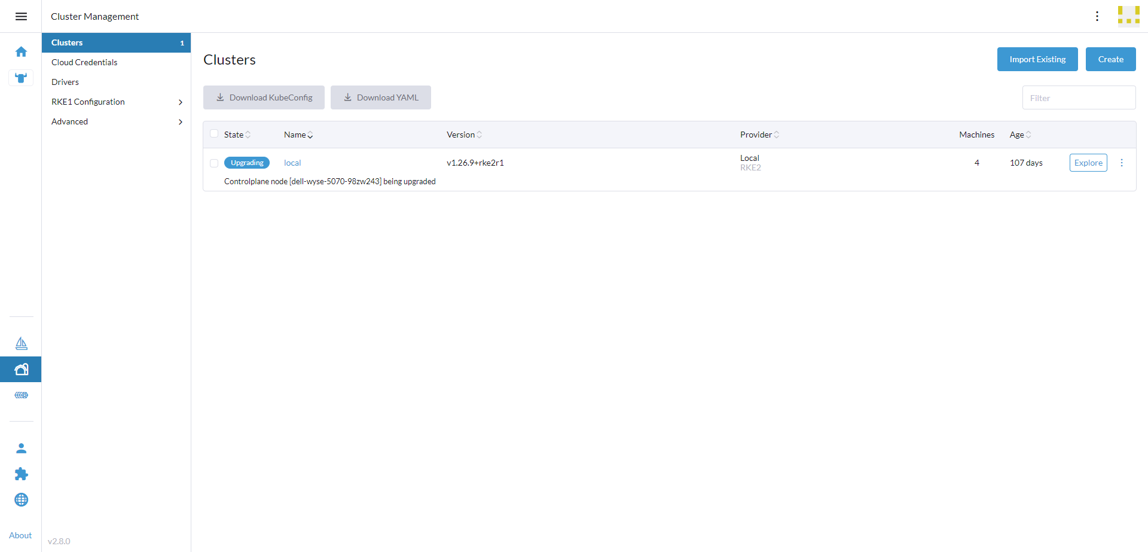Open the local cluster bull icon
The image size is (1148, 552).
click(21, 78)
